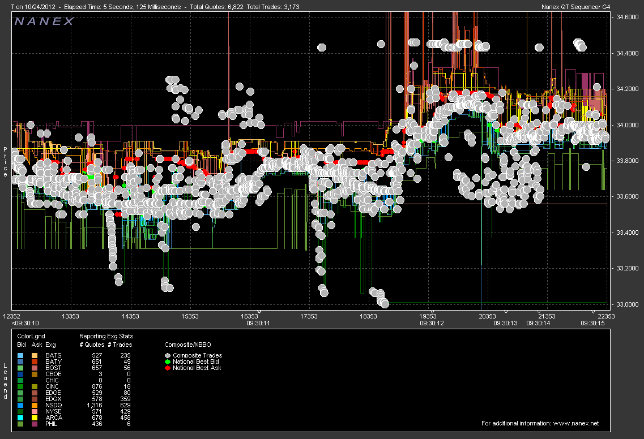Click the EDGX bid color swatch
Screen dimensions: 644x439
(20, 399)
